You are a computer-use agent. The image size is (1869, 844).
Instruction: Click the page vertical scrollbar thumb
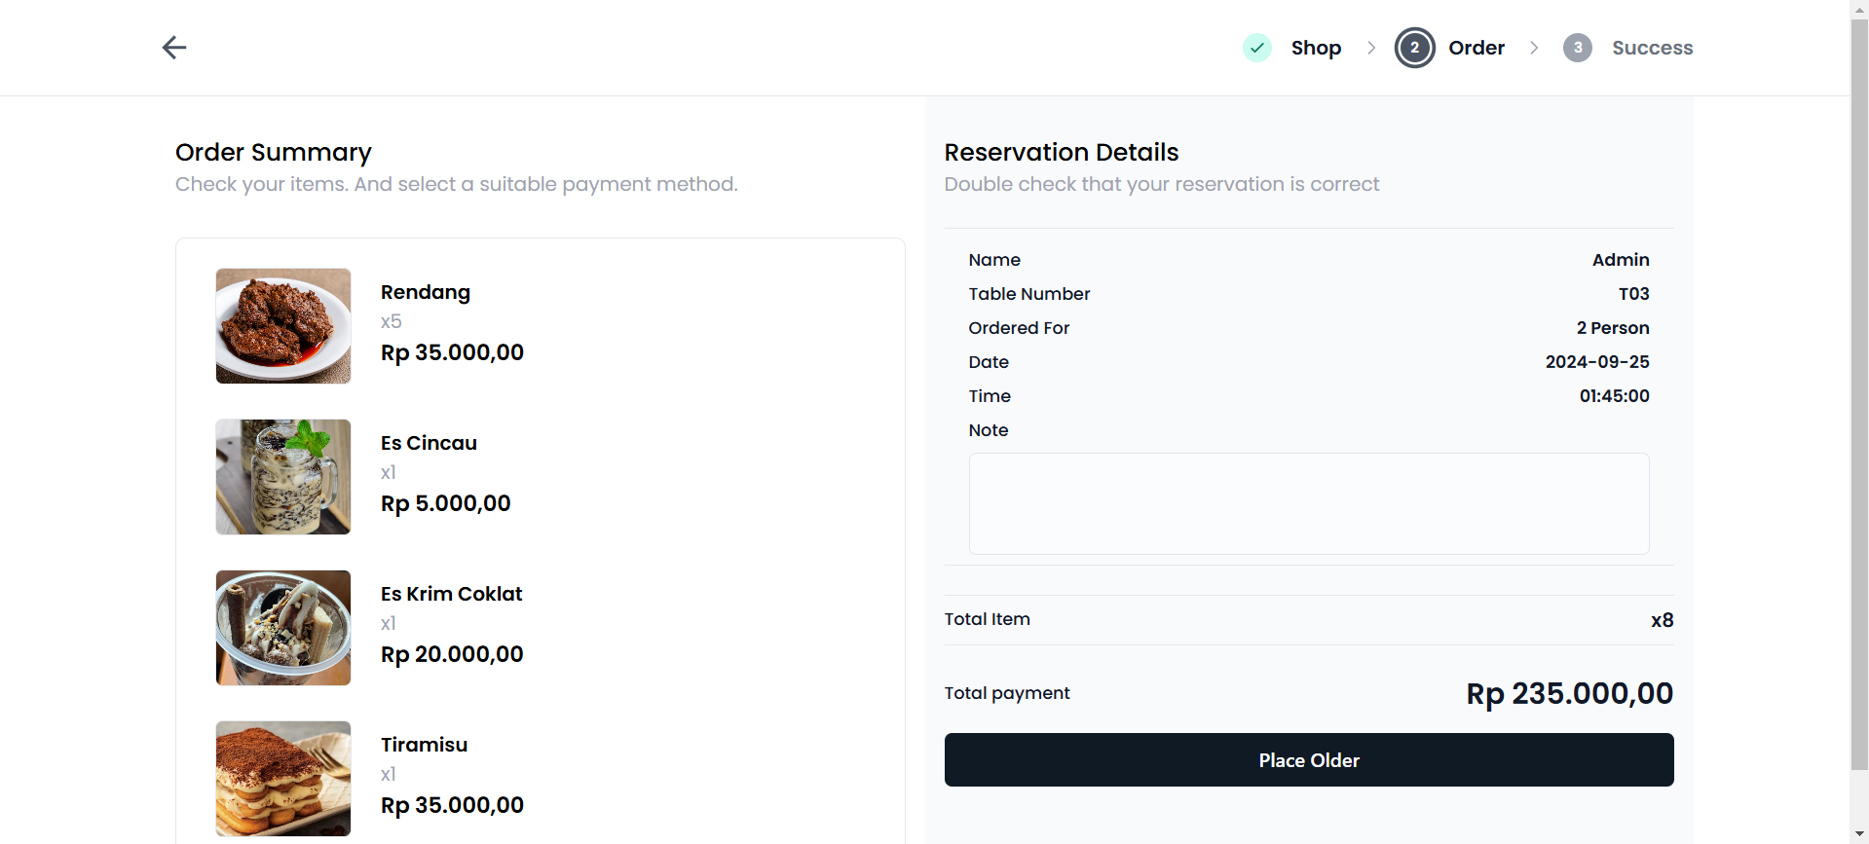coord(1859,389)
